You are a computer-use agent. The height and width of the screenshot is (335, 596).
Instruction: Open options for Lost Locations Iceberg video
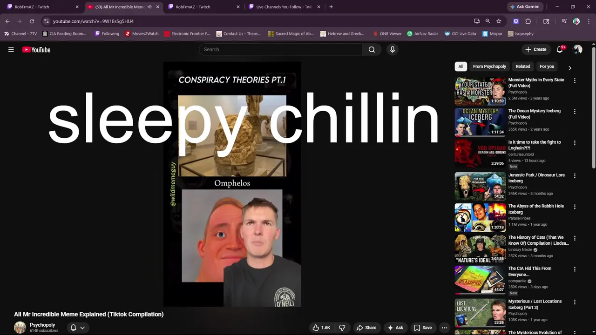(x=575, y=302)
